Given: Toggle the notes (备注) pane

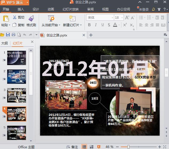Looking at the screenshot, I should (x=72, y=147).
